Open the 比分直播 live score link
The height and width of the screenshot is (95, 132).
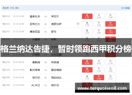point(125,8)
